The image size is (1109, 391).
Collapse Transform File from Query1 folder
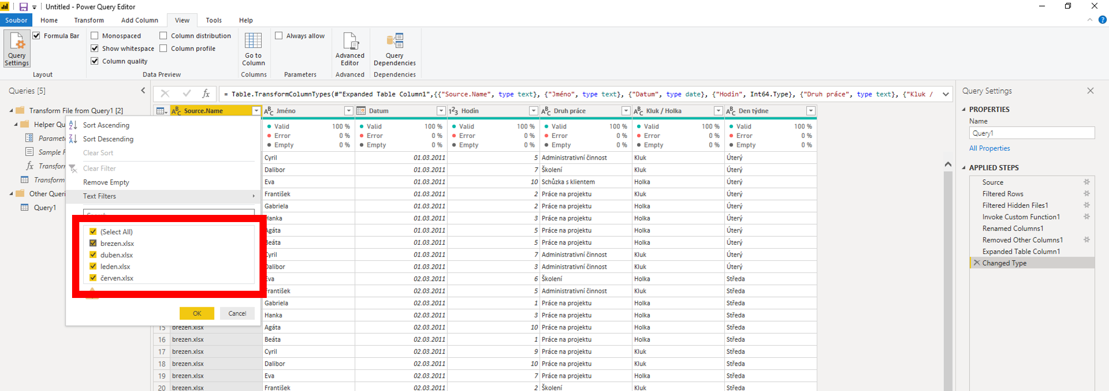(x=11, y=111)
